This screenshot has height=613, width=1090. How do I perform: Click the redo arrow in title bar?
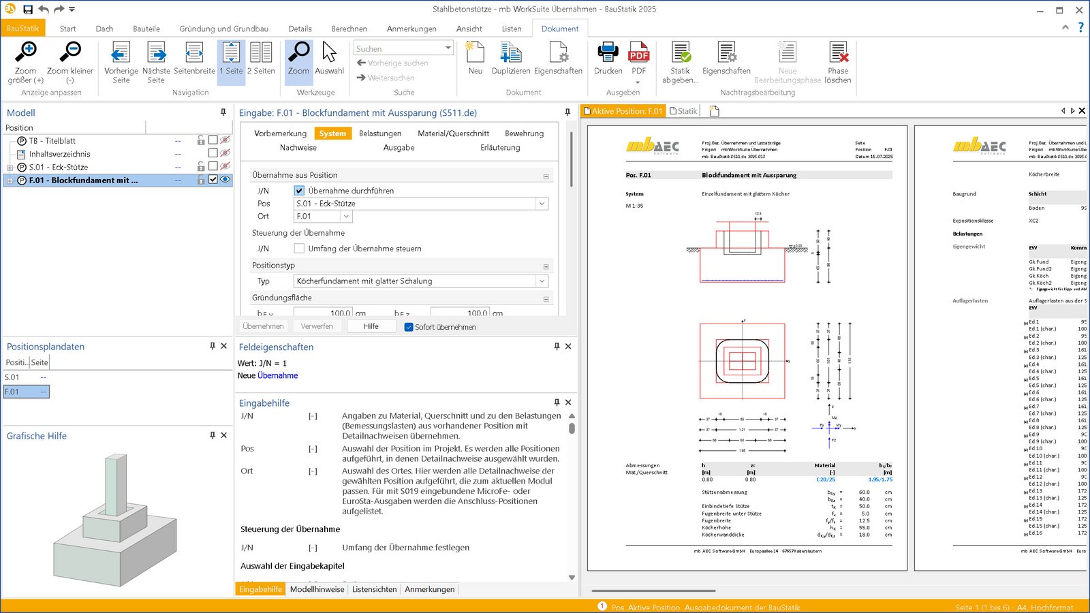(59, 10)
